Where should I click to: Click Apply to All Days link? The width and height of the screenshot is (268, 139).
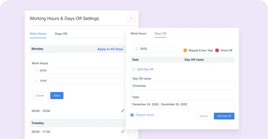click(110, 49)
